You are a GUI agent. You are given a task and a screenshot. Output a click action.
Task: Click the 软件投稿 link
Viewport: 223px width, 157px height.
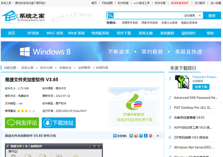tap(123, 3)
